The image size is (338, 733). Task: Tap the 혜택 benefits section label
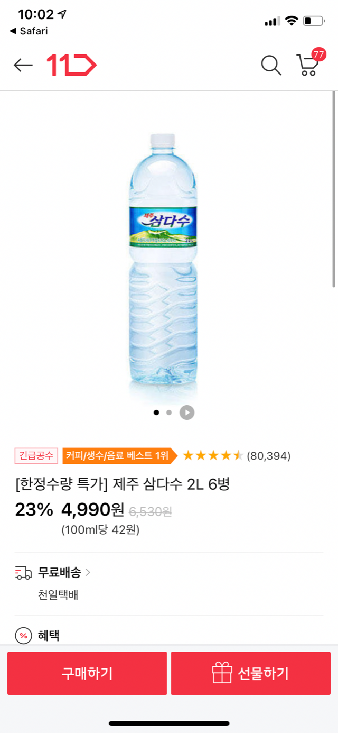pyautogui.click(x=49, y=636)
